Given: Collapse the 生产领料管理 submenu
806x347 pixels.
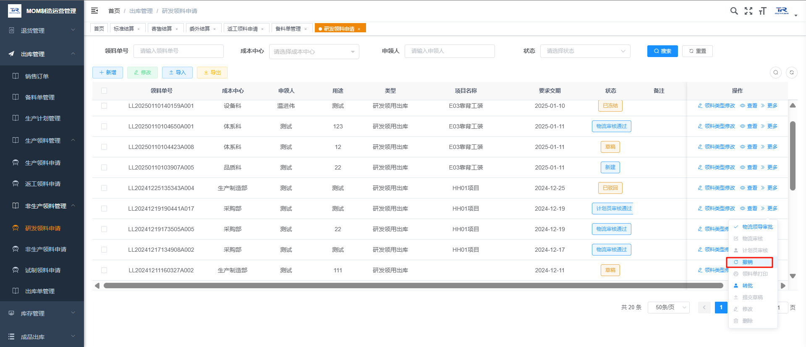Looking at the screenshot, I should point(43,141).
